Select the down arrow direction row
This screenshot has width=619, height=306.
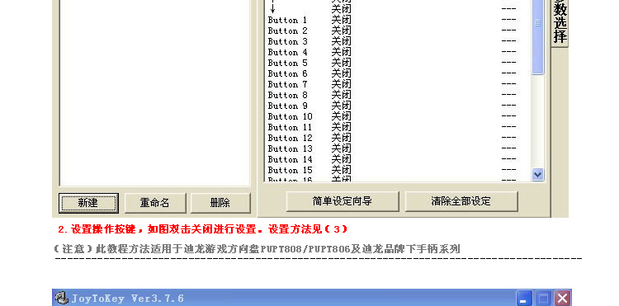pos(398,9)
